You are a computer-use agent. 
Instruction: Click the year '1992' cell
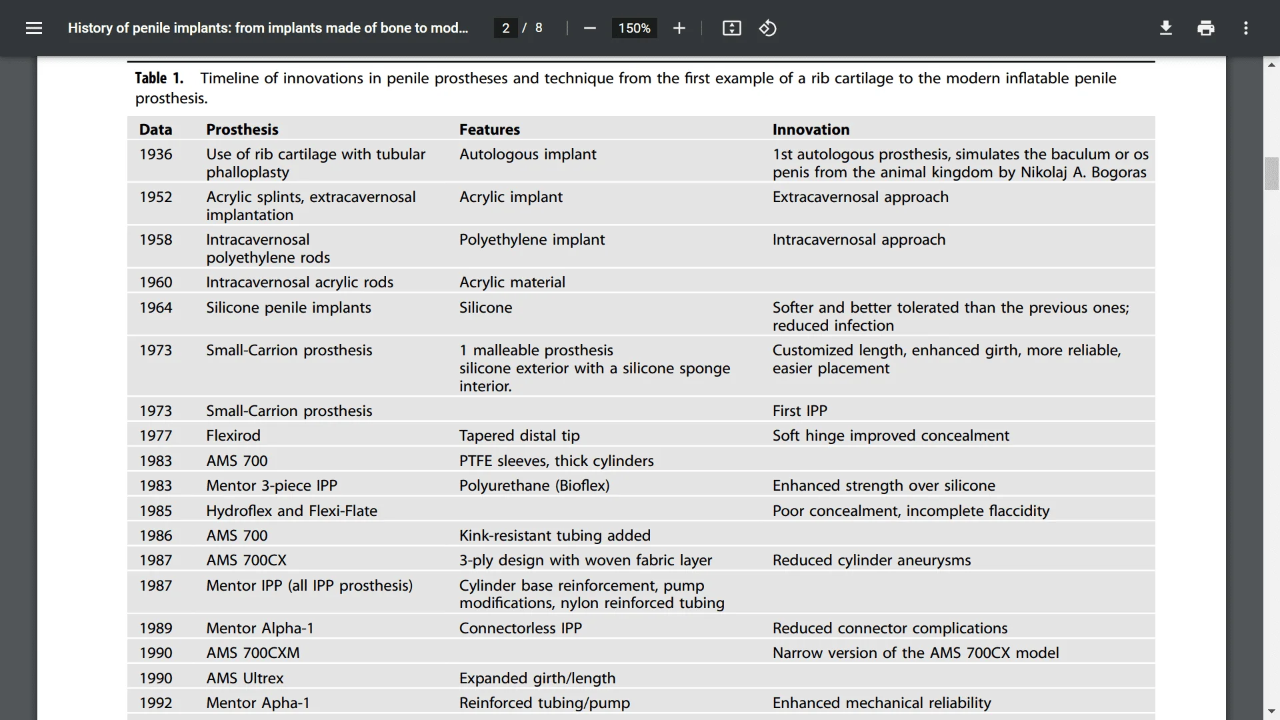(x=155, y=703)
